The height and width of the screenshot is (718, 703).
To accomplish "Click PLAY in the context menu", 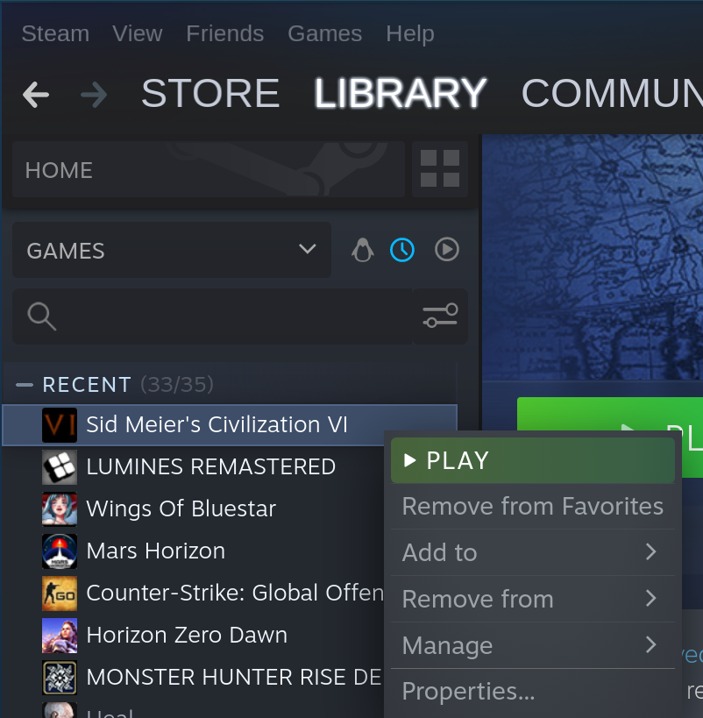I will click(533, 460).
